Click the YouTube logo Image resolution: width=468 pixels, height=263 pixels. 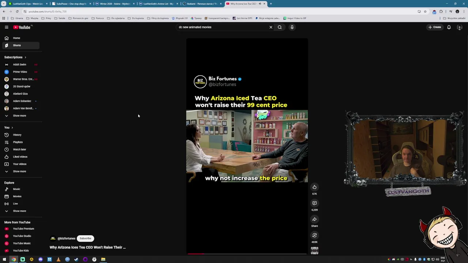coord(22,27)
